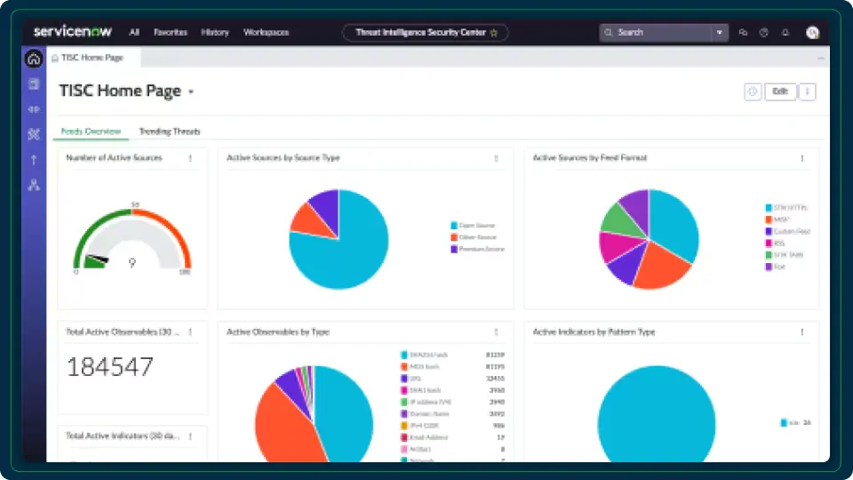Open the user avatar menu
The height and width of the screenshot is (480, 853).
(x=812, y=33)
